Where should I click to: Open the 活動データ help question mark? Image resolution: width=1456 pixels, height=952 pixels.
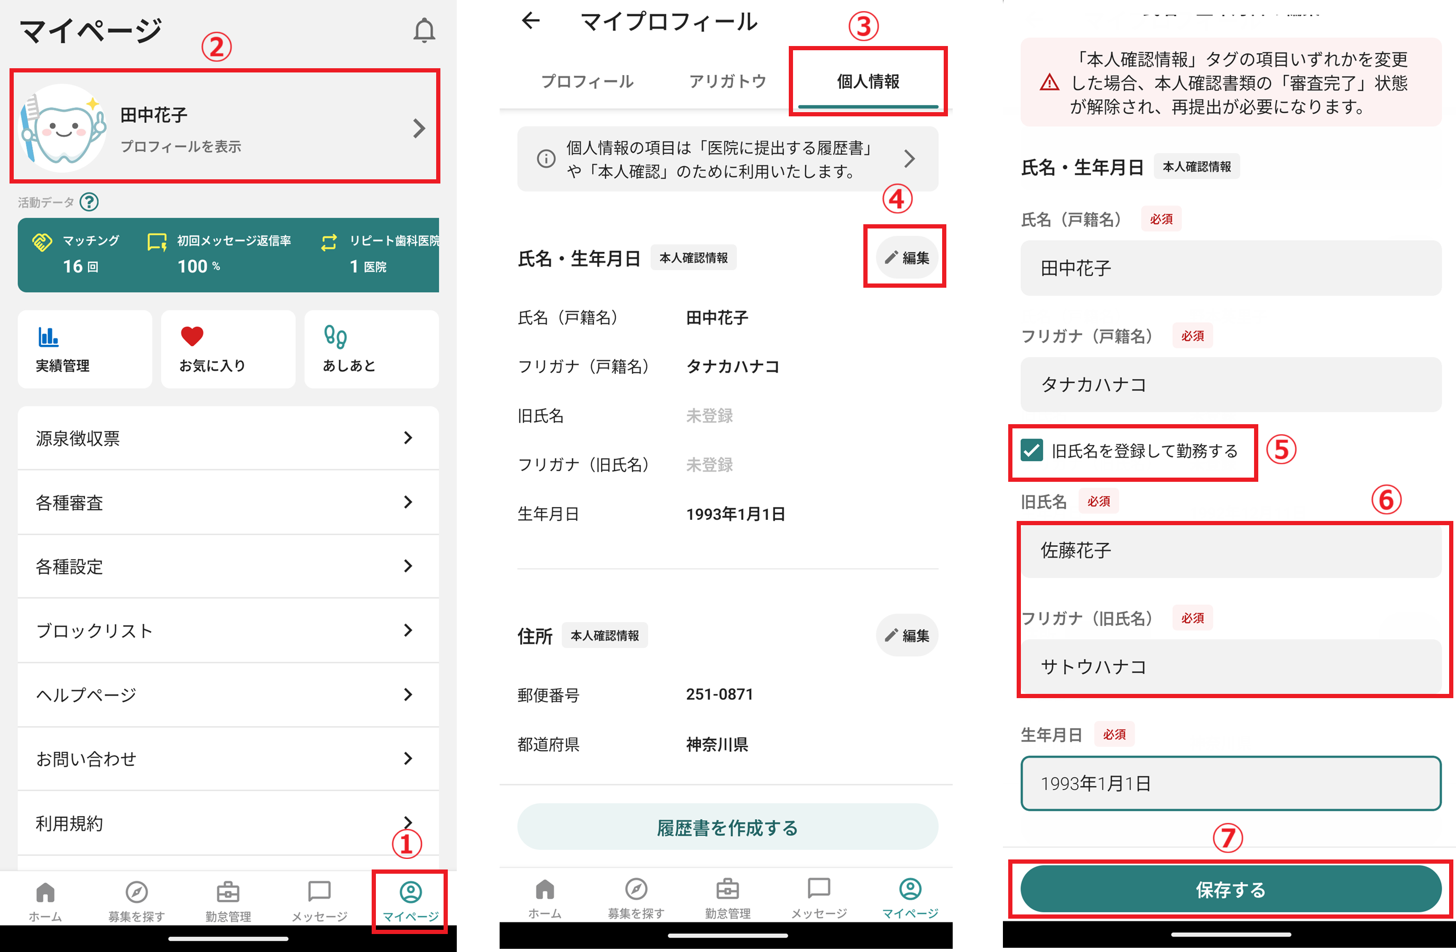pos(89,202)
